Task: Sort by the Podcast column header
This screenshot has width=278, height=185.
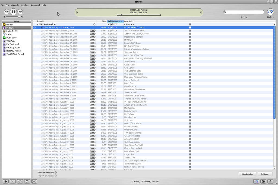Action: click(x=66, y=21)
